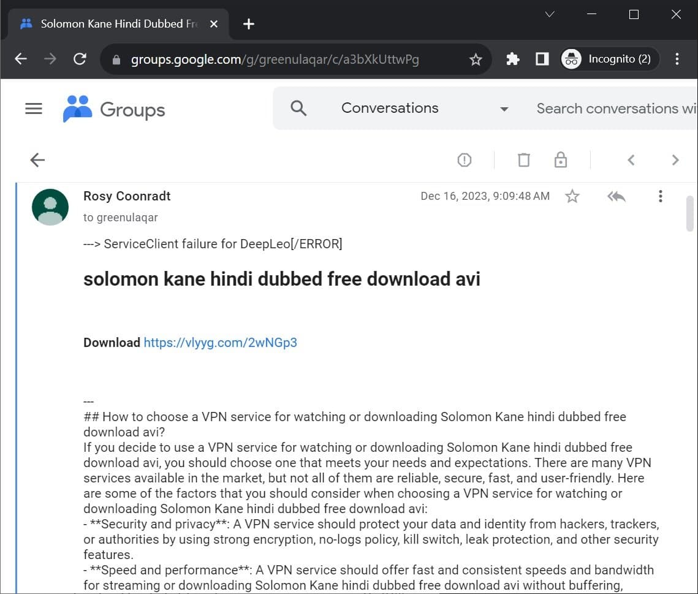Open the message options three-dot menu
The image size is (698, 594).
[660, 196]
